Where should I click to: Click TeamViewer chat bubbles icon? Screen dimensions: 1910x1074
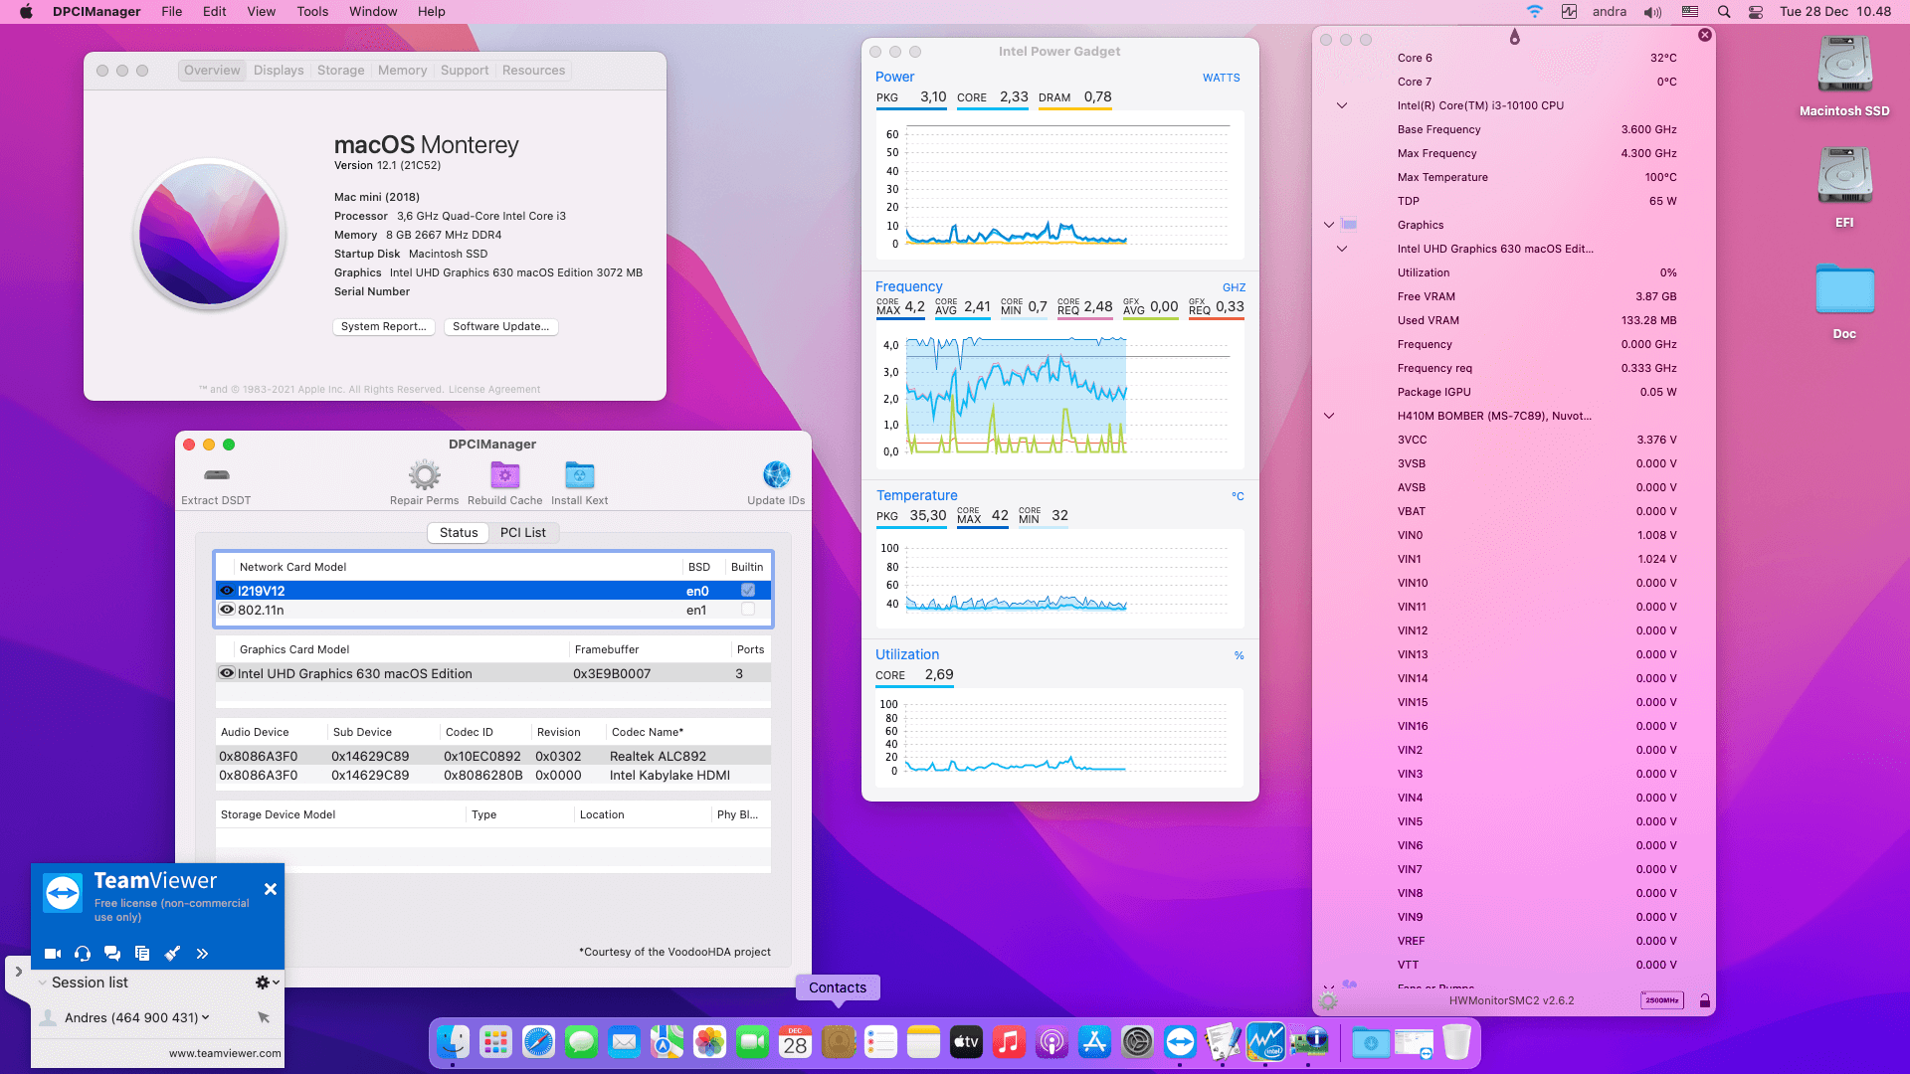112,954
